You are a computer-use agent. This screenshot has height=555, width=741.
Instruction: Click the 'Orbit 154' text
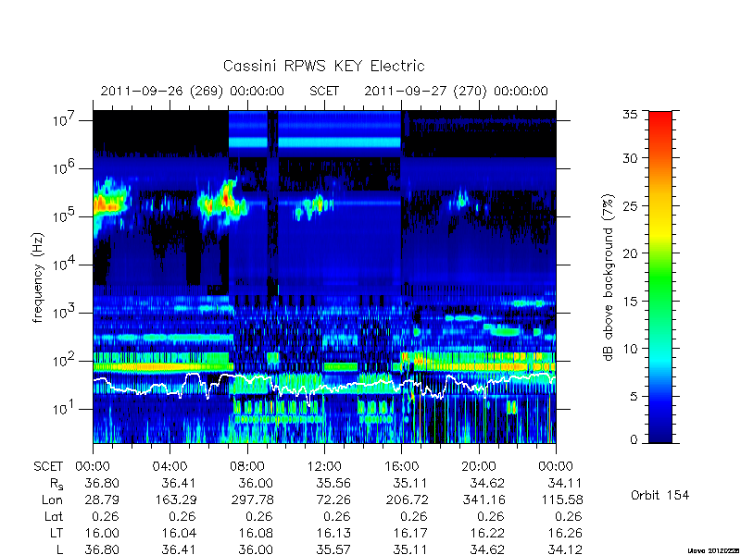(x=659, y=495)
